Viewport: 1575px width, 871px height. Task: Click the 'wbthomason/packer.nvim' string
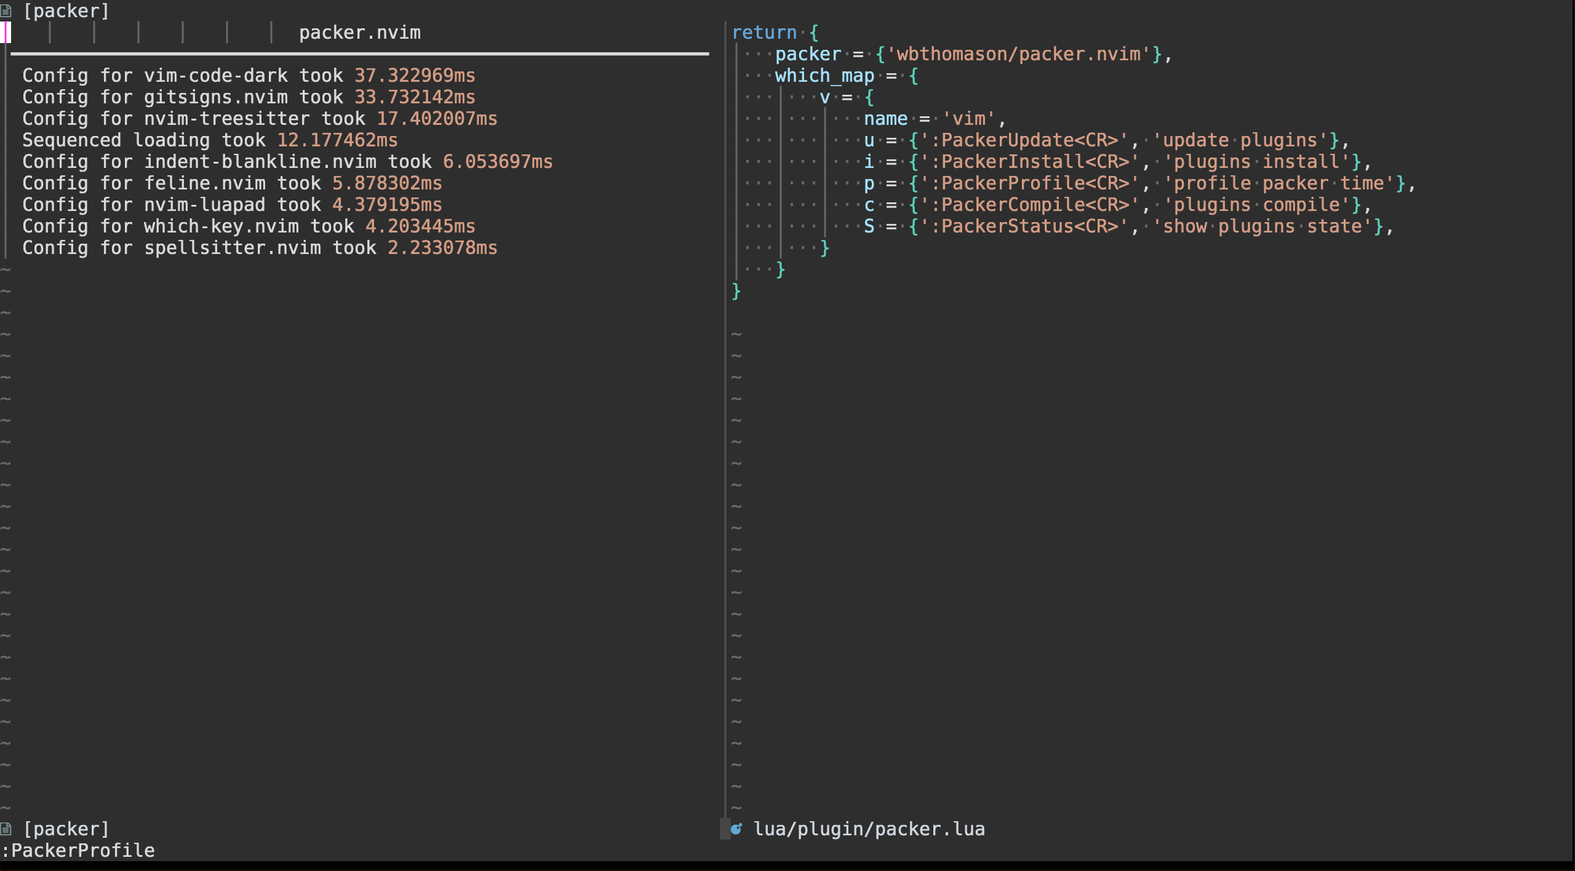[1018, 54]
